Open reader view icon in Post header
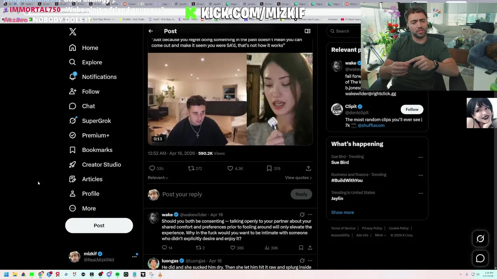This screenshot has height=279, width=497. (308, 31)
